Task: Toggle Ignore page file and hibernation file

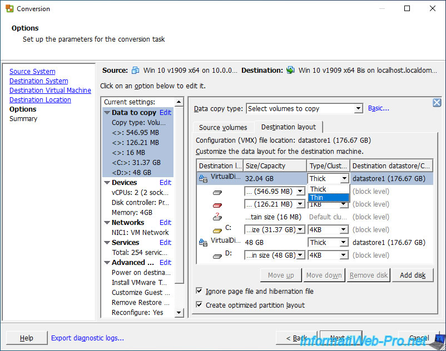Action: [x=200, y=291]
